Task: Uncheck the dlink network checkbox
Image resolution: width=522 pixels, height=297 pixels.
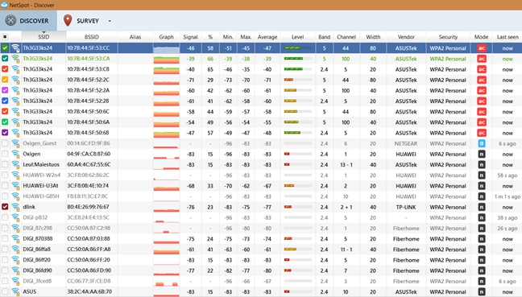Action: [5, 207]
